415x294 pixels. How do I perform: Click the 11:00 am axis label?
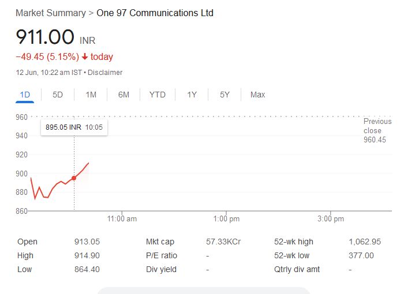point(122,219)
